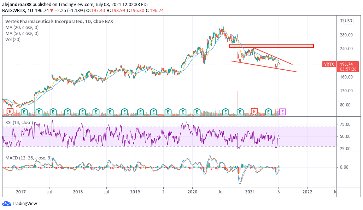Click the red earnings marker at chart's far left

coord(10,112)
